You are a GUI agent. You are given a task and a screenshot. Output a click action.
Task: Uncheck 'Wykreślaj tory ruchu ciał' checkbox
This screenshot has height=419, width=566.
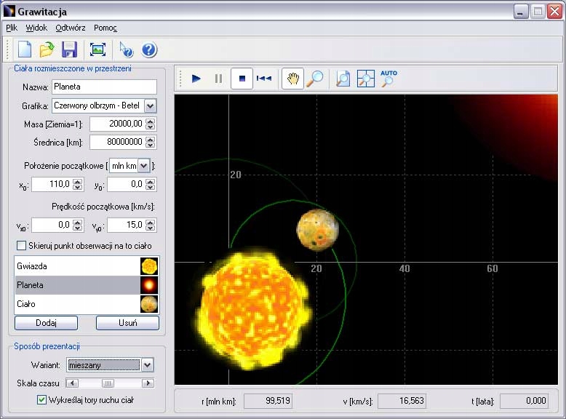41,399
